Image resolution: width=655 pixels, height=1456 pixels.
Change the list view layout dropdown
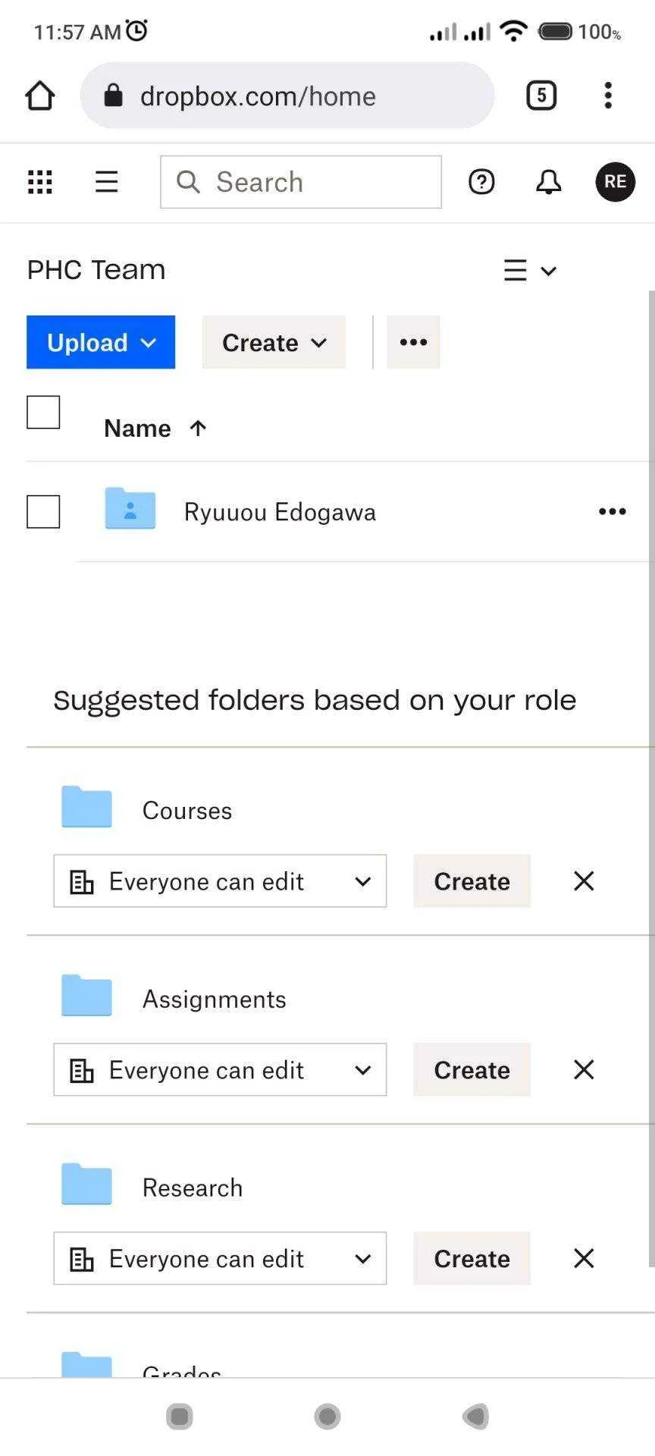530,271
